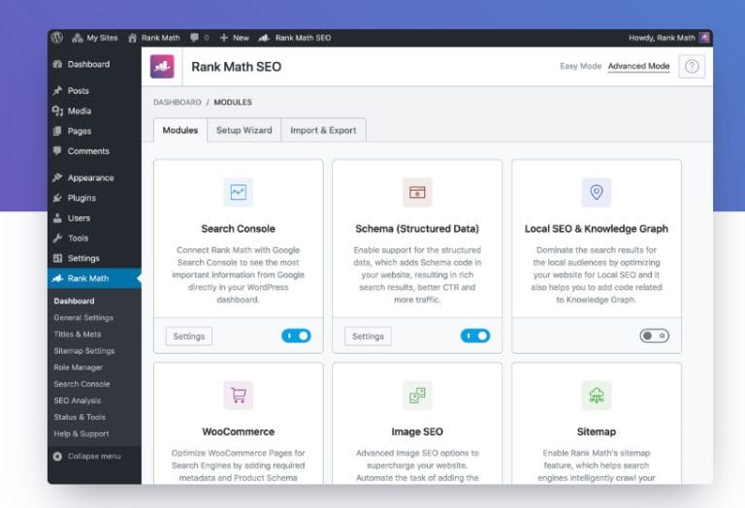Open Settings for the Search Console module

coord(189,336)
